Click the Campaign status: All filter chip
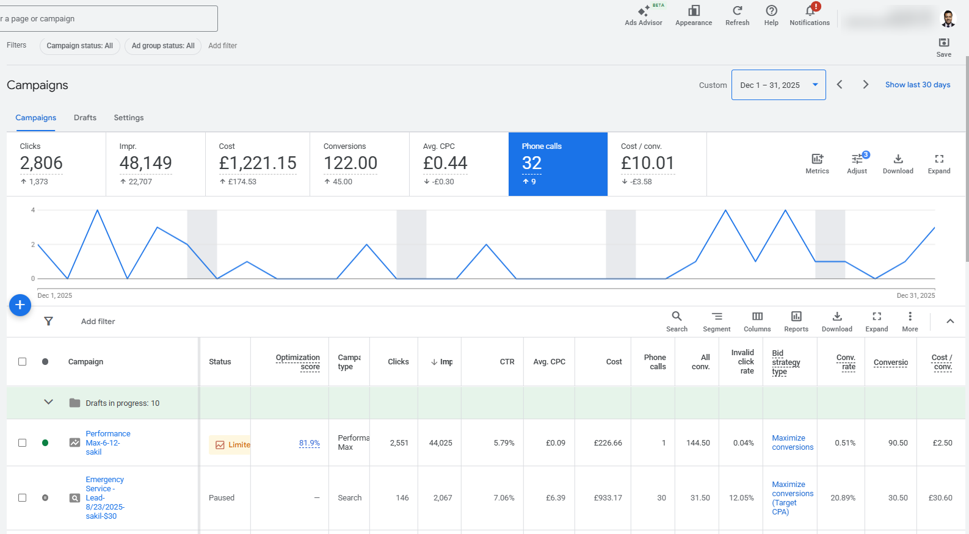 [79, 46]
